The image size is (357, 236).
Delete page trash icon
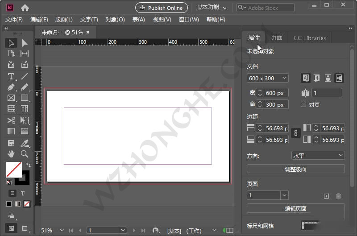(338, 196)
